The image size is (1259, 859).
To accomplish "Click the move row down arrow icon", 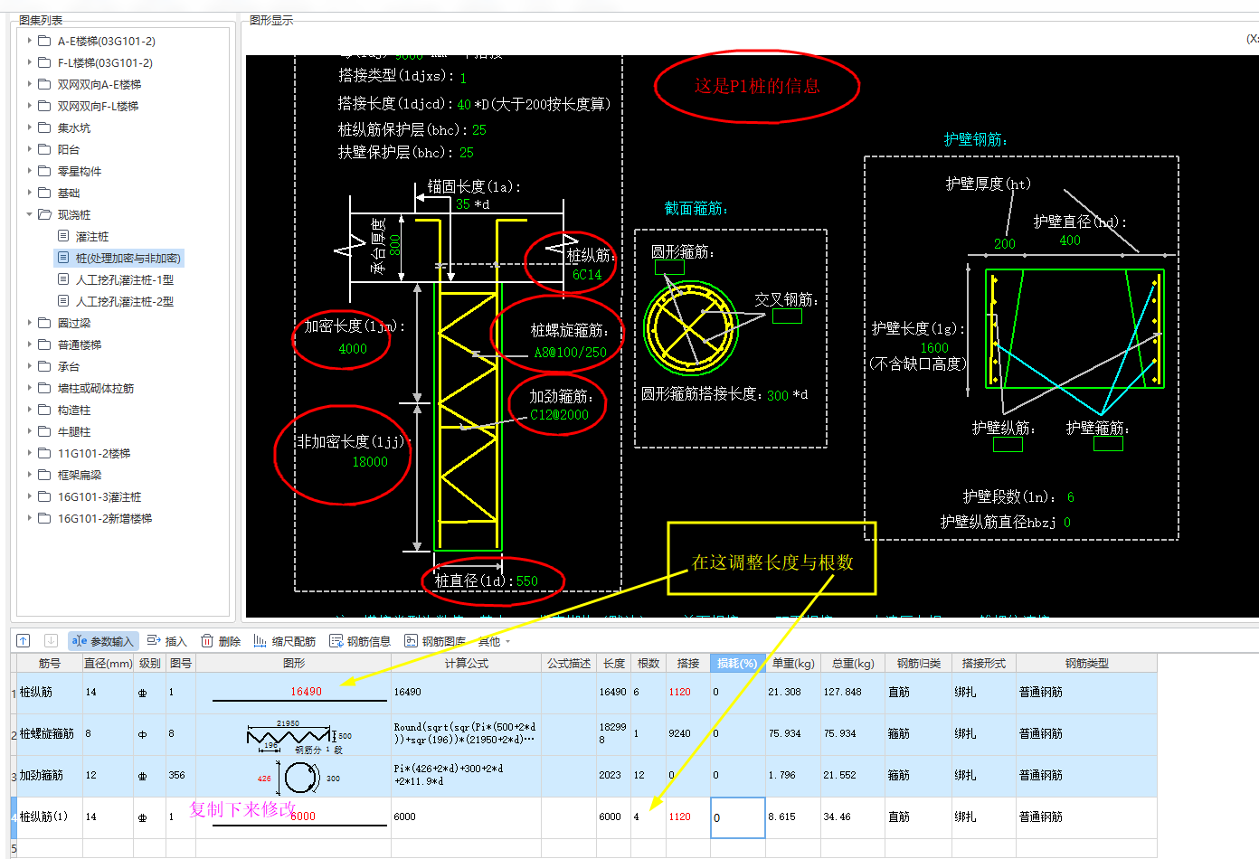I will click(52, 640).
